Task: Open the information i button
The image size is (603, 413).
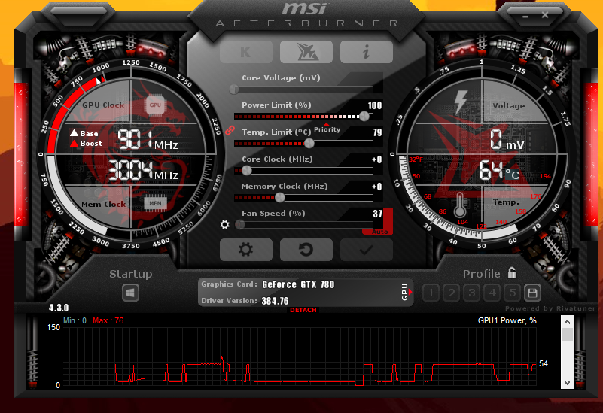Action: (367, 52)
